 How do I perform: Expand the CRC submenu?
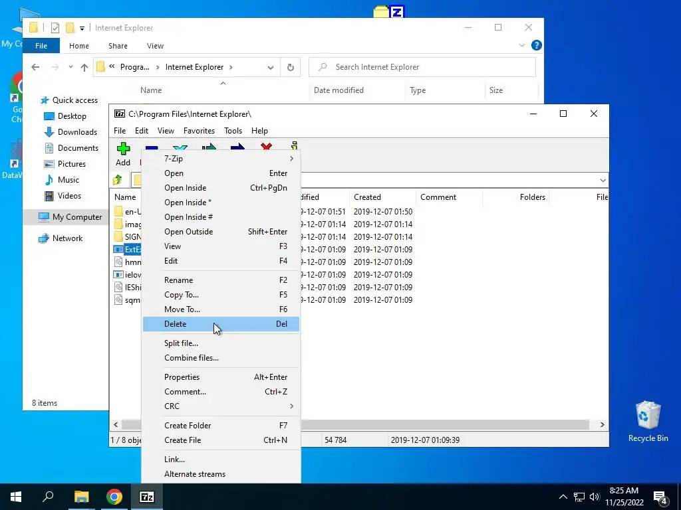221,406
